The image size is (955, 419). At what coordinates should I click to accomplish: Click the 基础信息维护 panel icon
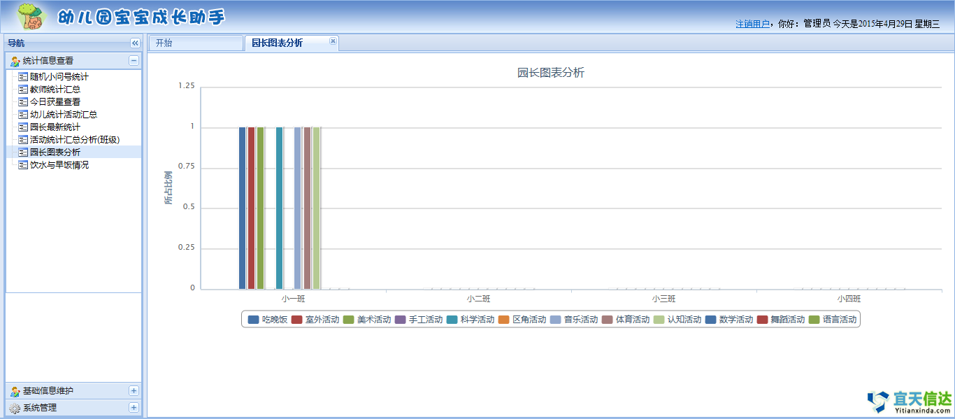pos(15,392)
